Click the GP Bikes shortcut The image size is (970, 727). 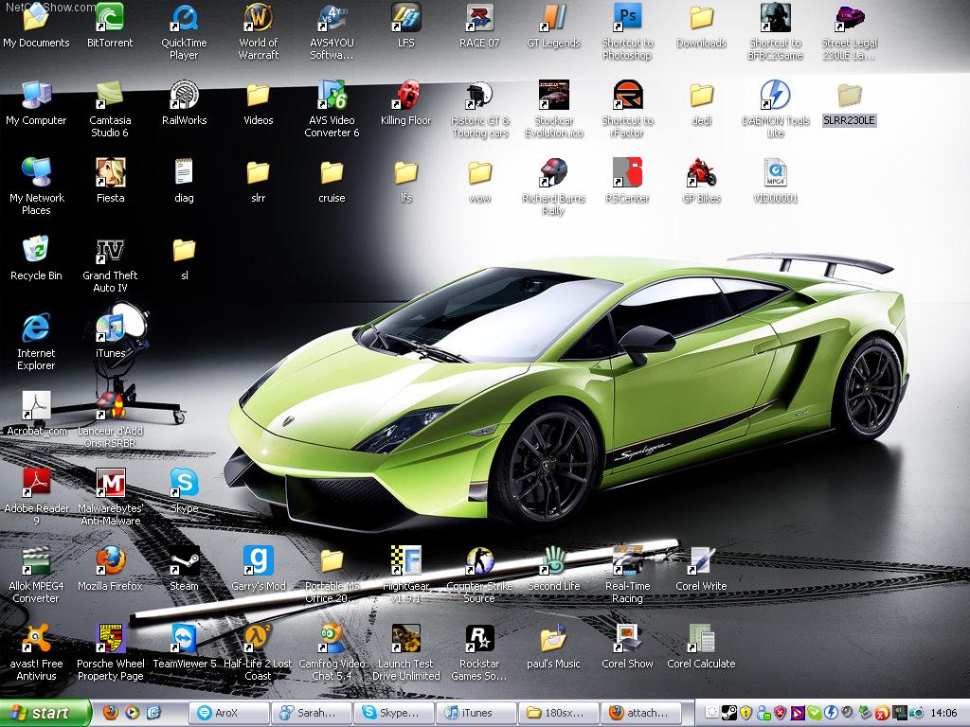(702, 172)
